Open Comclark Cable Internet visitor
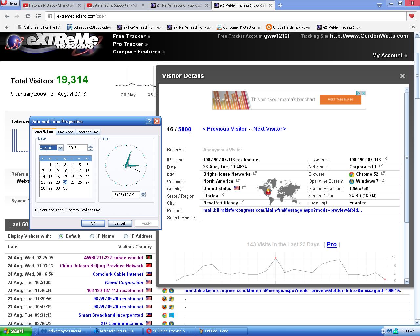 (118, 274)
